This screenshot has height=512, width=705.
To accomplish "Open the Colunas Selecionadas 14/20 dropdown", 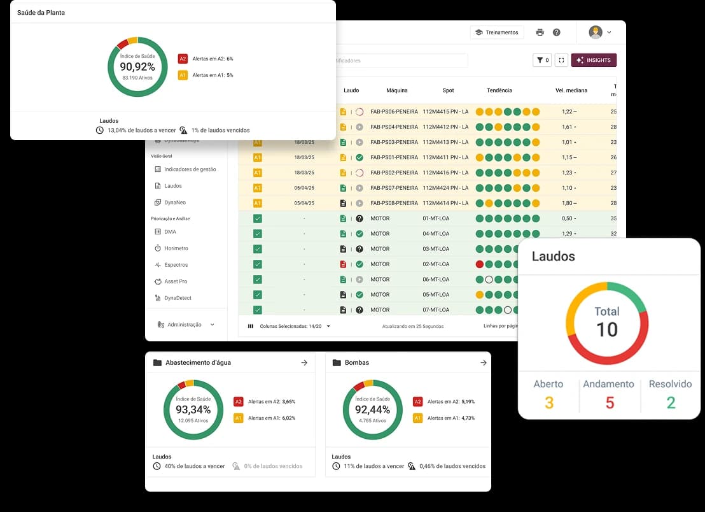I will [328, 326].
